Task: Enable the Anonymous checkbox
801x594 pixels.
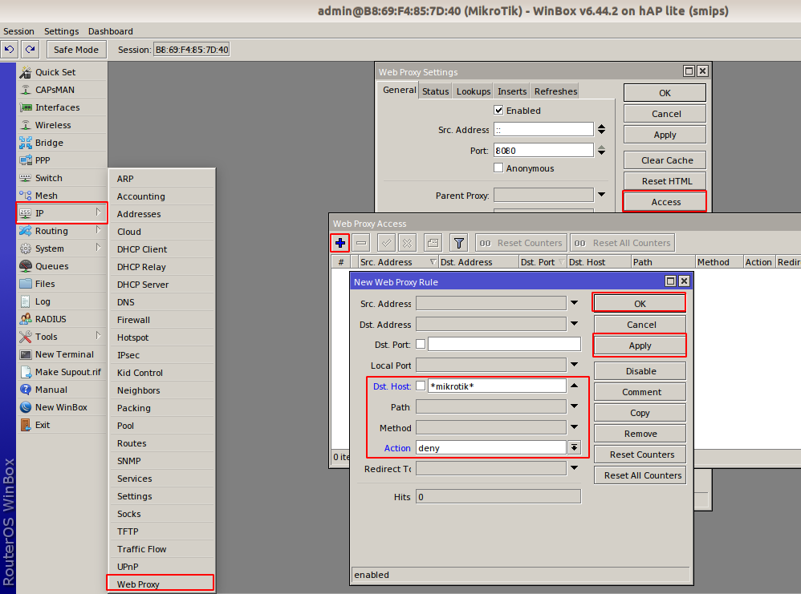Action: (x=498, y=168)
